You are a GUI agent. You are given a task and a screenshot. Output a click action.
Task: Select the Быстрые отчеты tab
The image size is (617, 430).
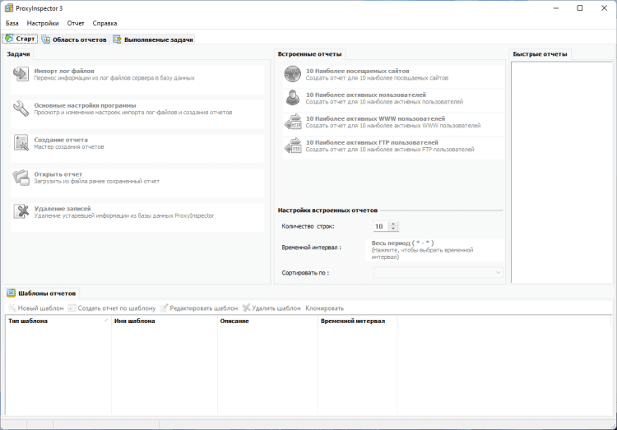point(540,54)
